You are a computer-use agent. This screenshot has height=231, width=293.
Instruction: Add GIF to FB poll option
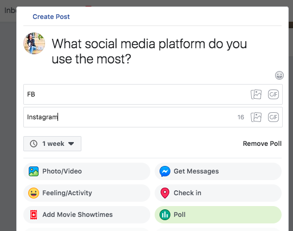tap(273, 94)
